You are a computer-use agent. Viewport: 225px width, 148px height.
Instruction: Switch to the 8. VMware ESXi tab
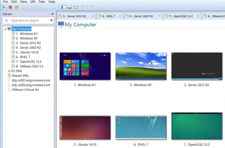(214, 16)
